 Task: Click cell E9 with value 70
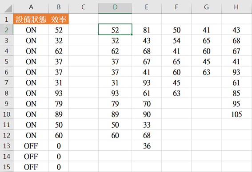[147, 104]
